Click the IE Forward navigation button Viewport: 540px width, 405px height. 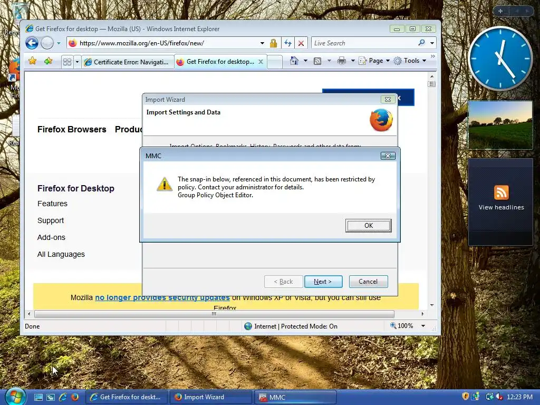tap(47, 43)
